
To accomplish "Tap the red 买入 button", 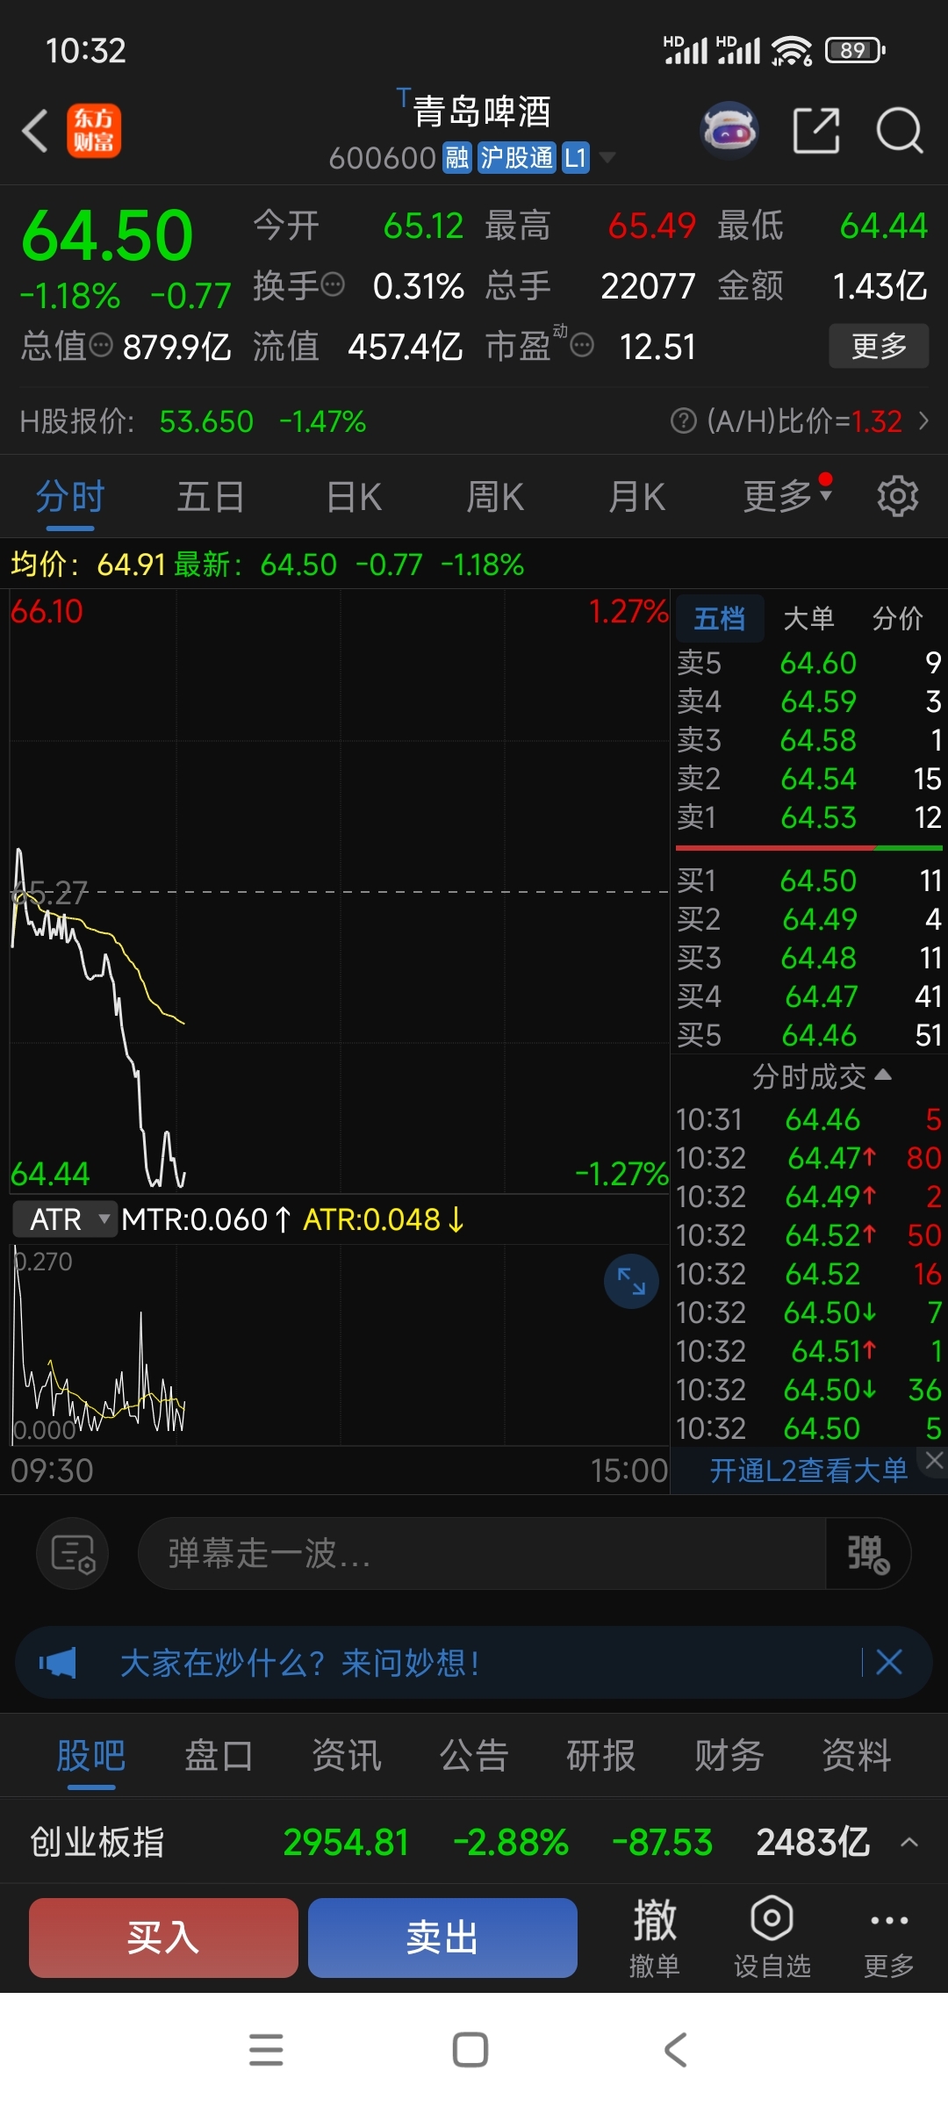I will 163,1938.
